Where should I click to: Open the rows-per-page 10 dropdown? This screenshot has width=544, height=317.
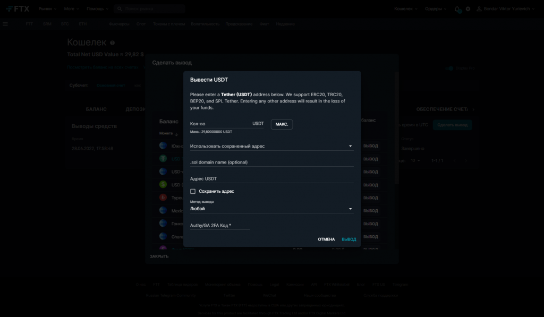(x=415, y=160)
